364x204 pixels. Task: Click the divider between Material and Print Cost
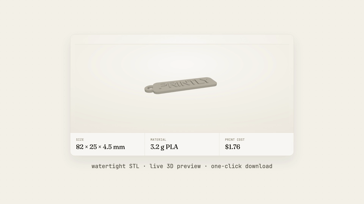pos(219,144)
